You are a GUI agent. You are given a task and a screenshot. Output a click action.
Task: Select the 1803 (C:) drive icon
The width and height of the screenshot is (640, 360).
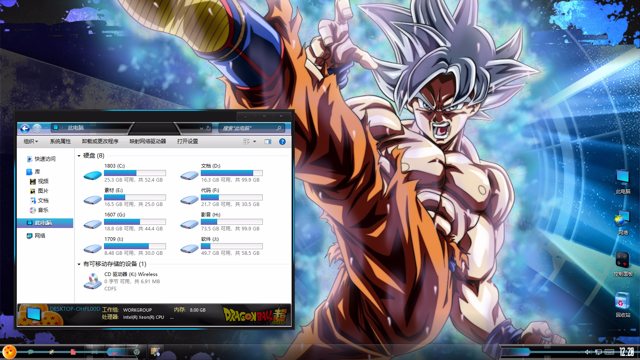93,175
